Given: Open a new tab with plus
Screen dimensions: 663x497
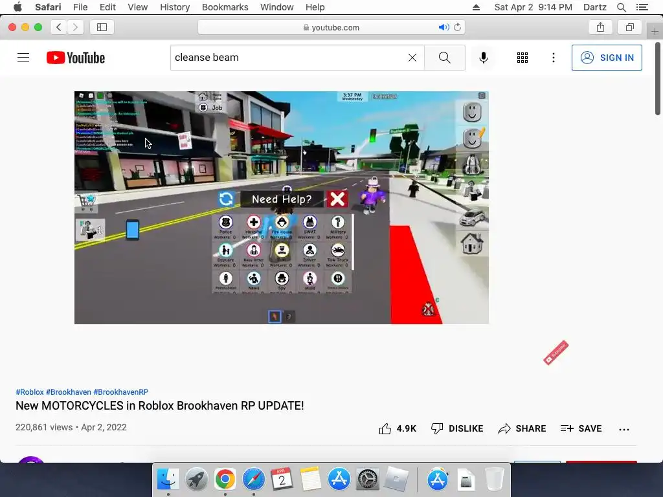Looking at the screenshot, I should 655,31.
